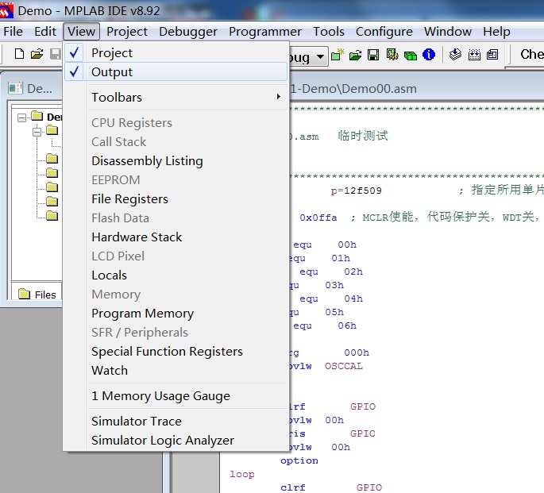The height and width of the screenshot is (493, 544).
Task: Click the 000h org address in code
Action: coord(357,352)
